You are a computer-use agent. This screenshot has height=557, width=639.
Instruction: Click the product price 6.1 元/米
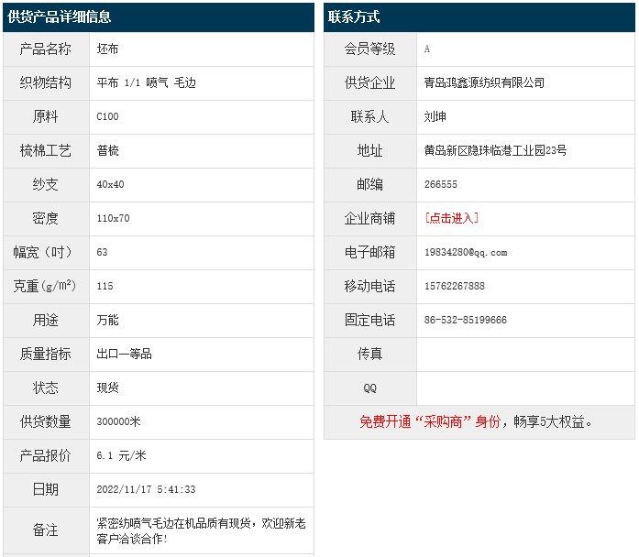coord(121,455)
